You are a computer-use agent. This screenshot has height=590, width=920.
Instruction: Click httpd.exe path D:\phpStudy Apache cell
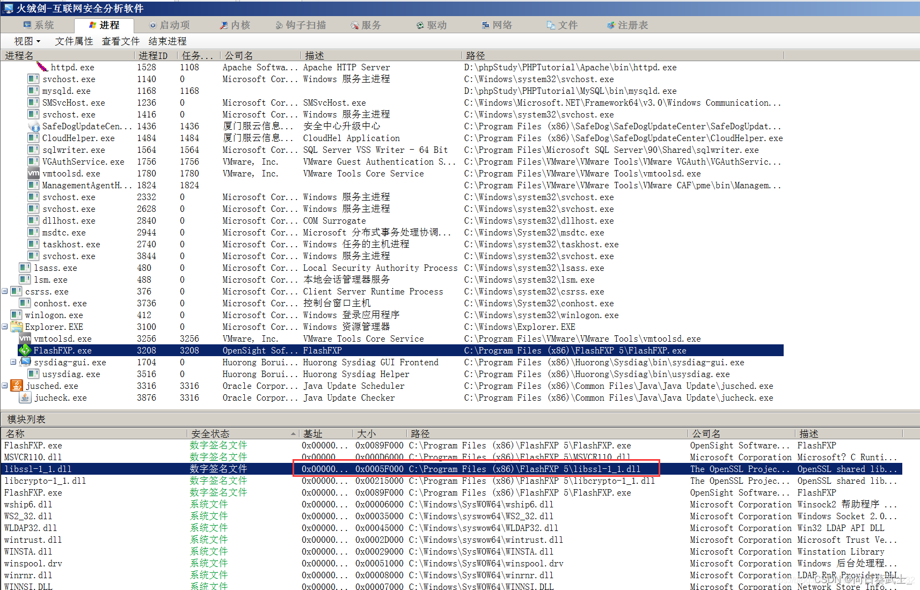tap(570, 67)
